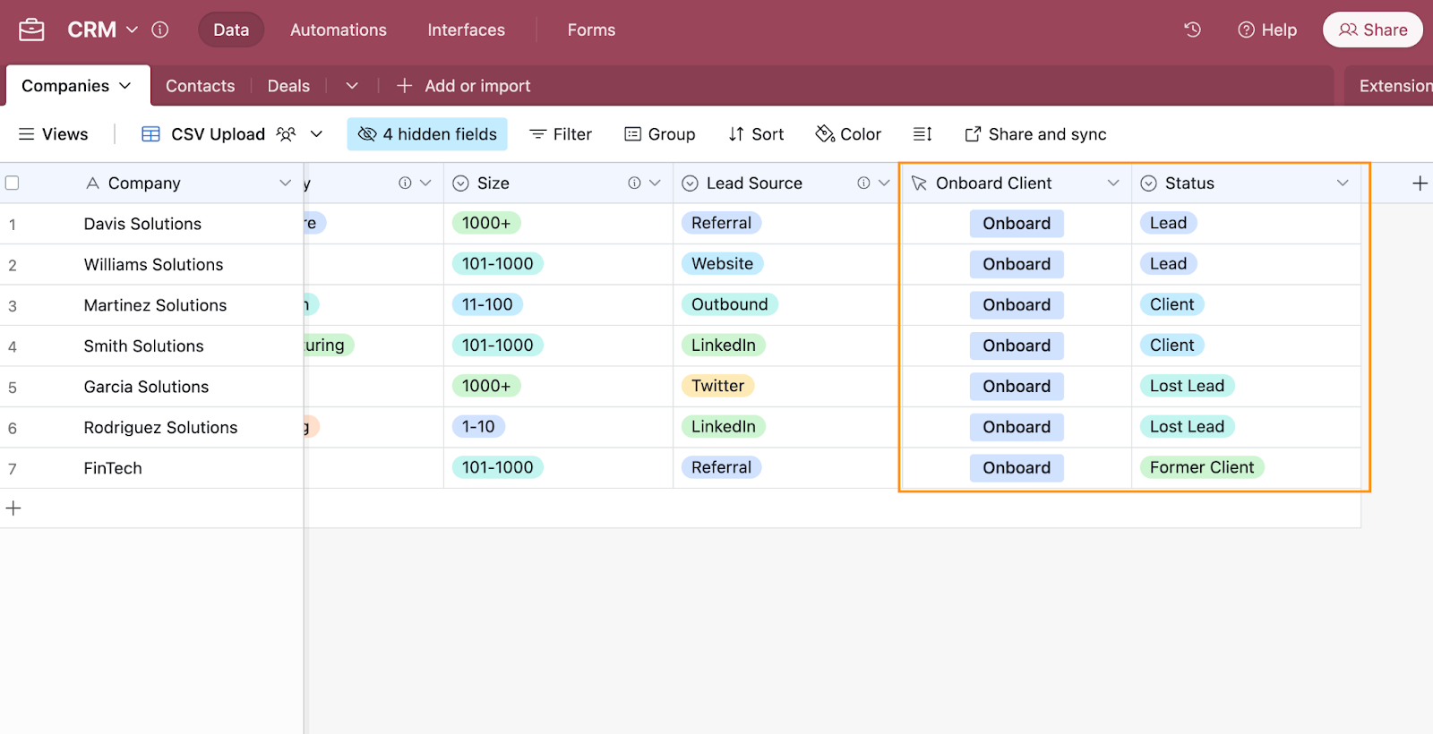Expand the more tables chevron after Deals

(352, 86)
